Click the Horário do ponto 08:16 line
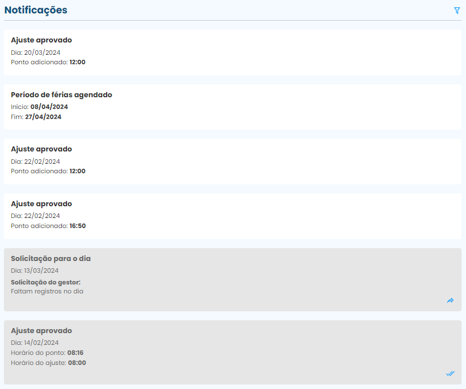The height and width of the screenshot is (389, 466). (47, 353)
